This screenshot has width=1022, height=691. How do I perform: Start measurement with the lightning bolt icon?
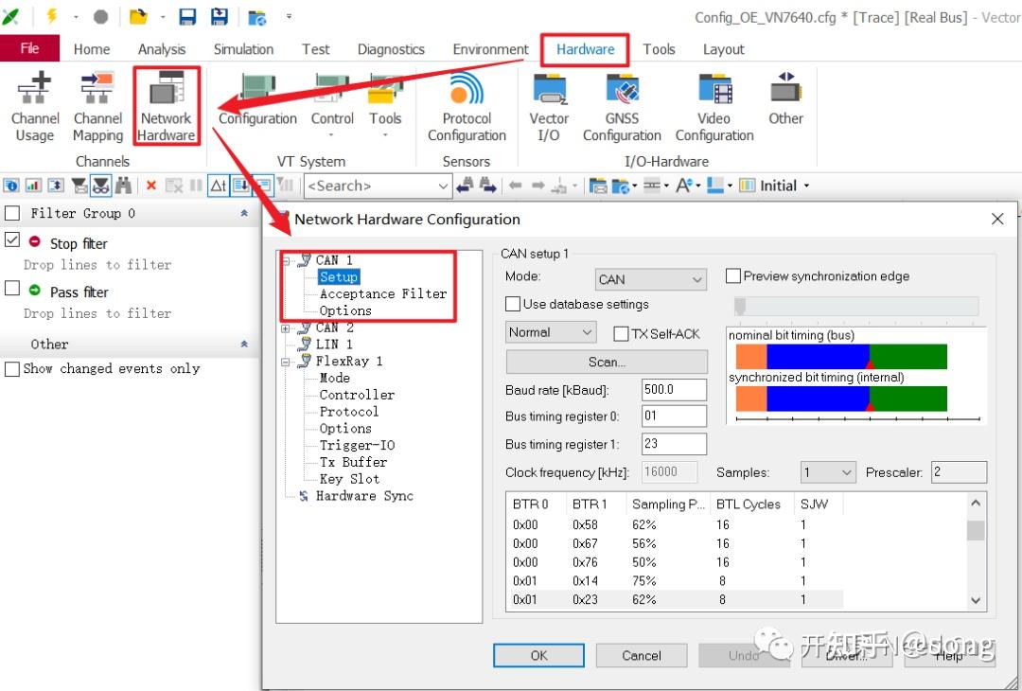click(51, 16)
